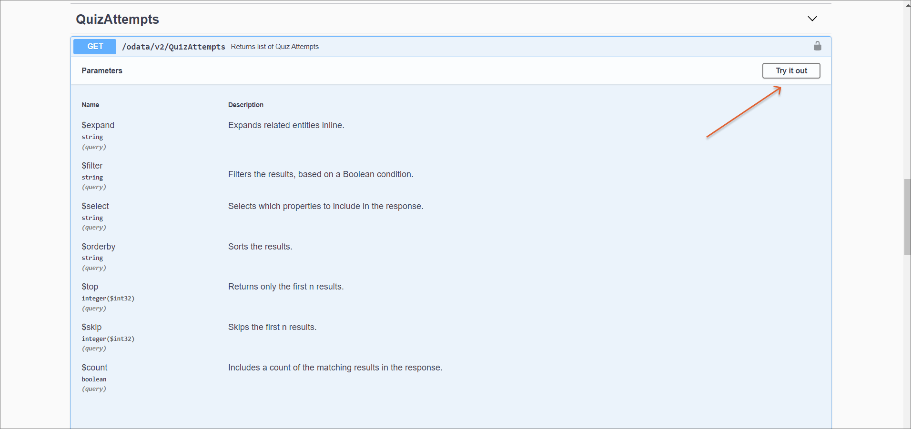Click the $top parameter name

coord(90,287)
